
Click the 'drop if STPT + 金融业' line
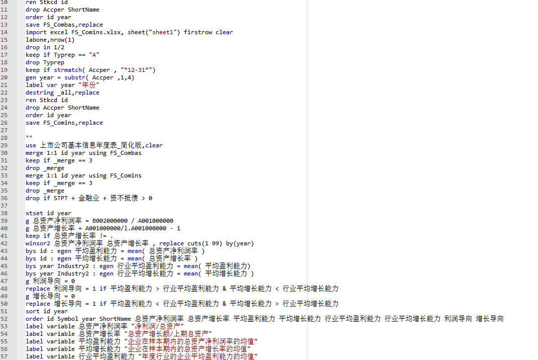(88, 198)
